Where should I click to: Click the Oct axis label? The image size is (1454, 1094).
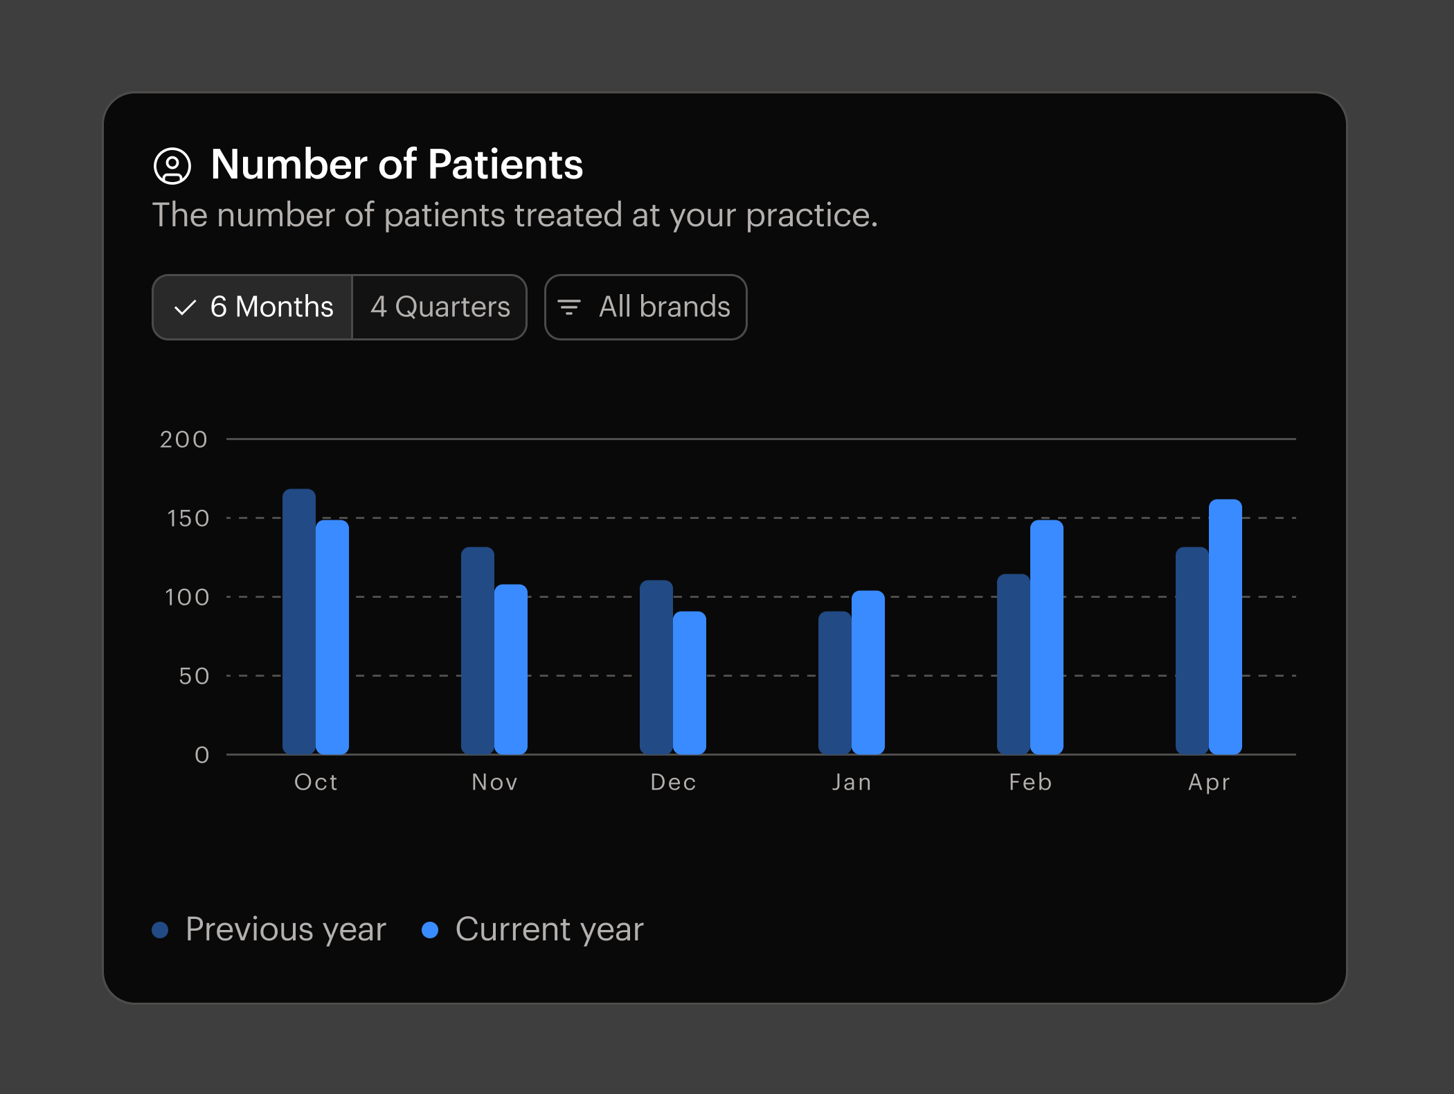click(316, 782)
